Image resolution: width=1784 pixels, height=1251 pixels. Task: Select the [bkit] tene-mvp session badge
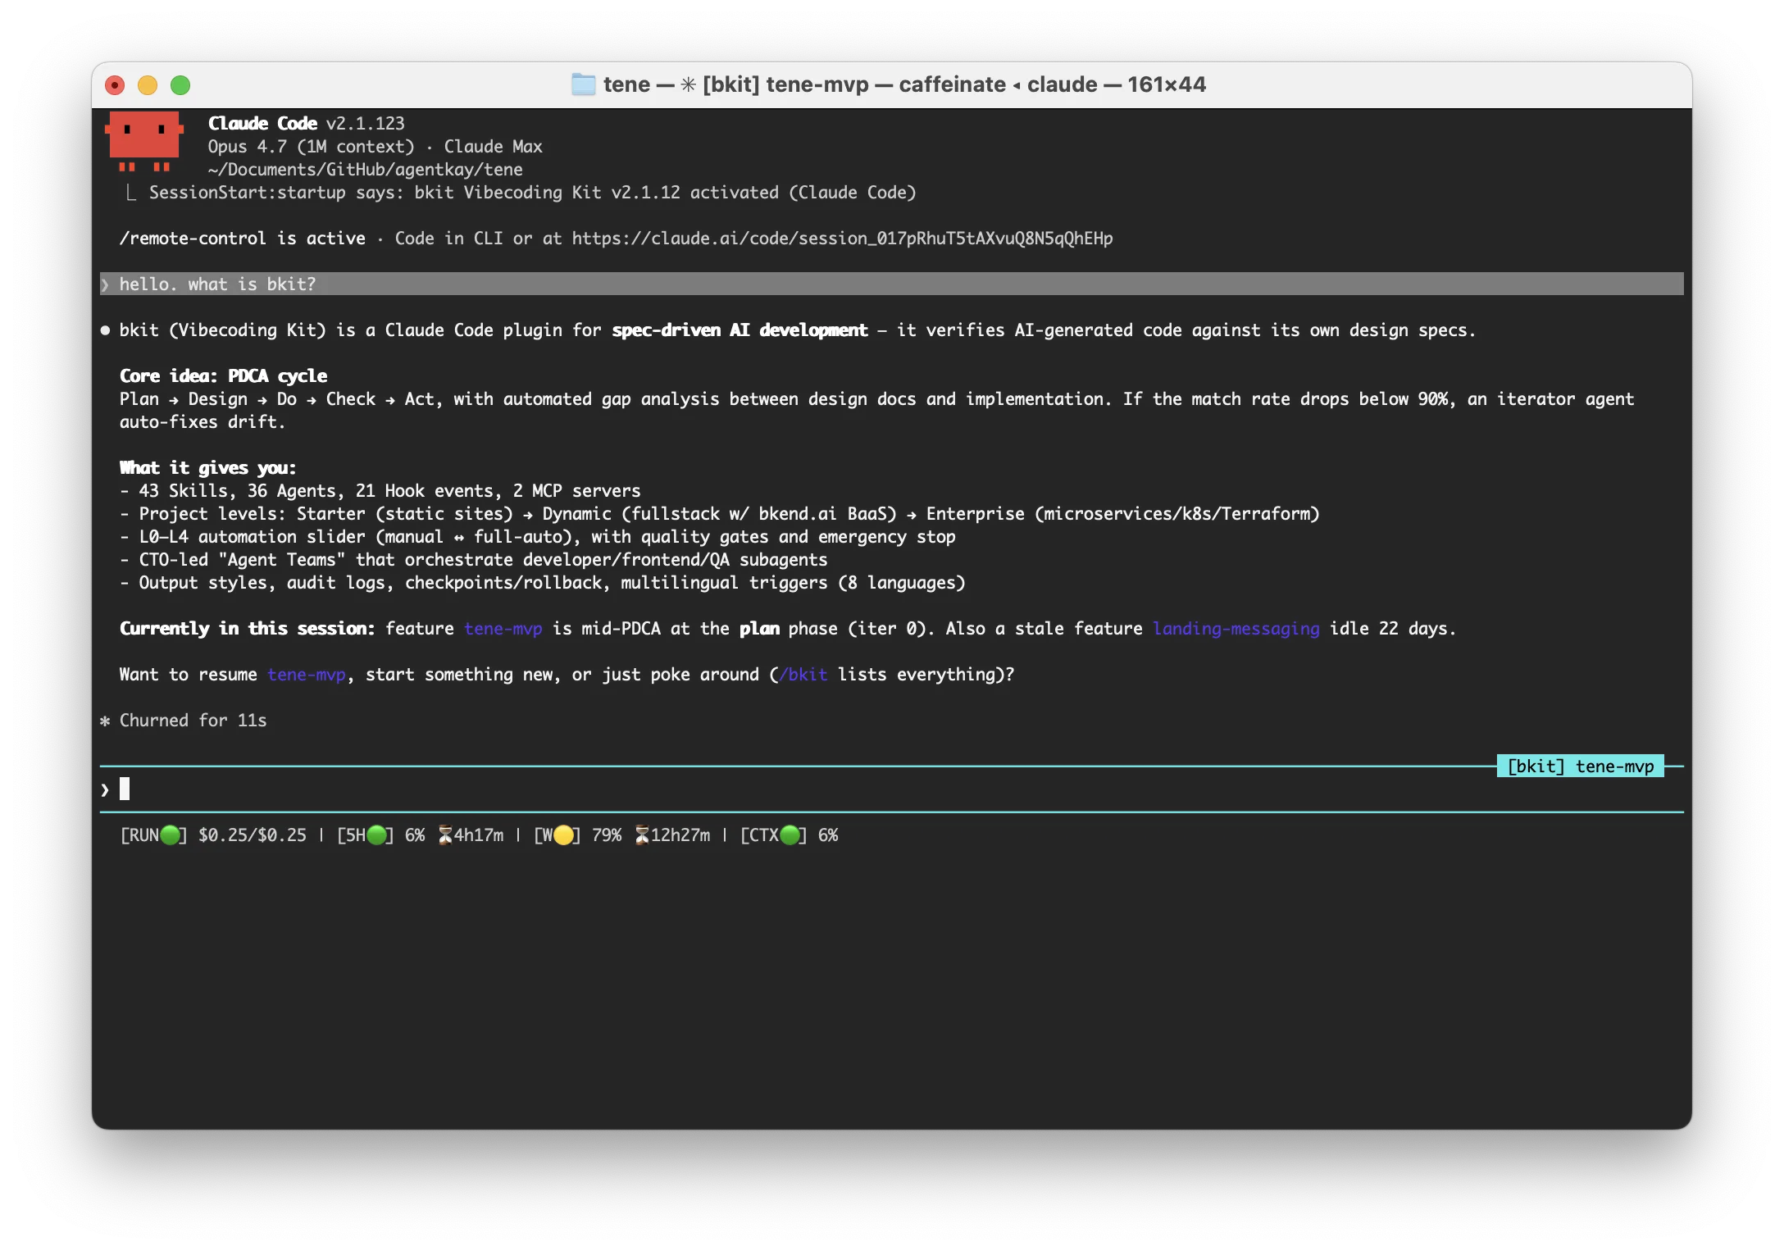(1581, 767)
